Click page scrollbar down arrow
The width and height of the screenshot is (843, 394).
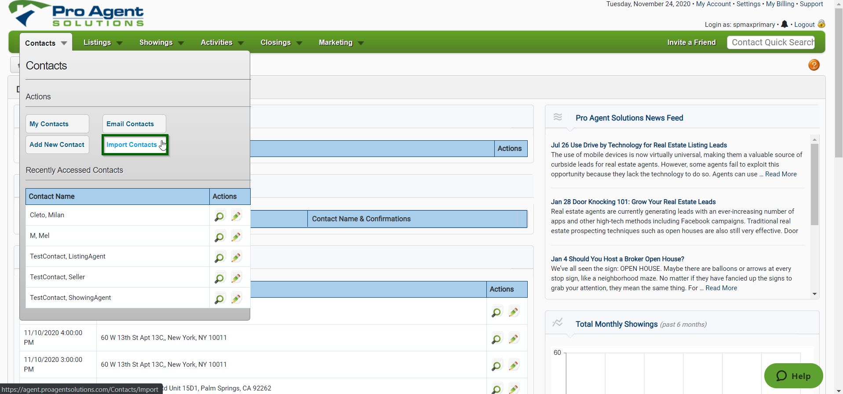point(839,390)
